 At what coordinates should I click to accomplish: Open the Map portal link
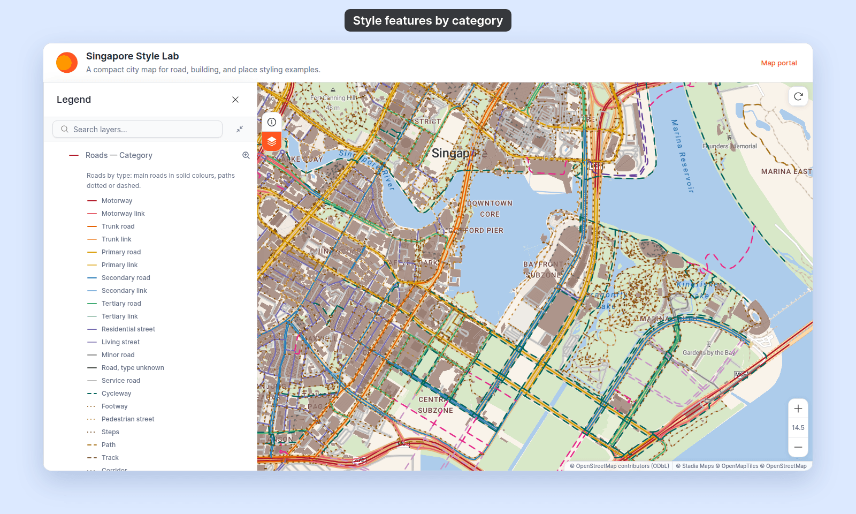[x=779, y=63]
